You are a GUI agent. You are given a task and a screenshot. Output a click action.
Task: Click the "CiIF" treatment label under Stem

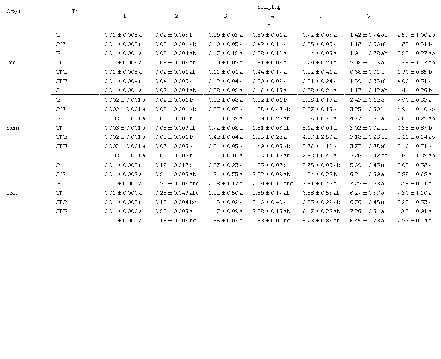(60, 109)
